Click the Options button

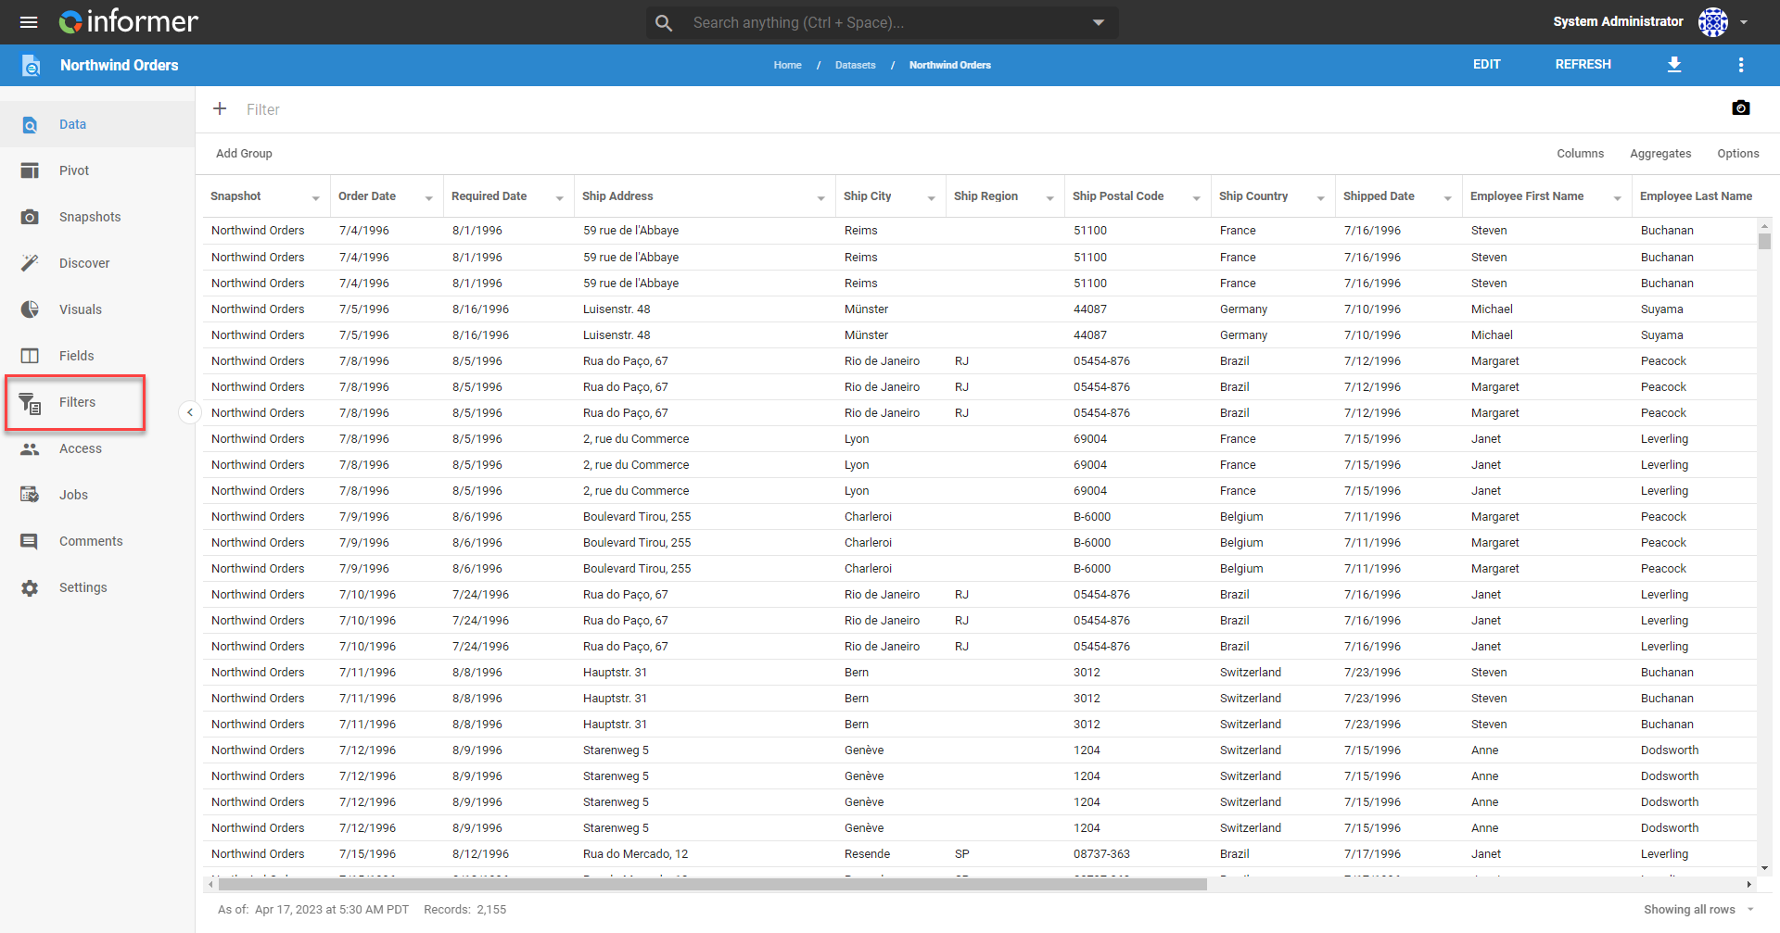[1737, 154]
